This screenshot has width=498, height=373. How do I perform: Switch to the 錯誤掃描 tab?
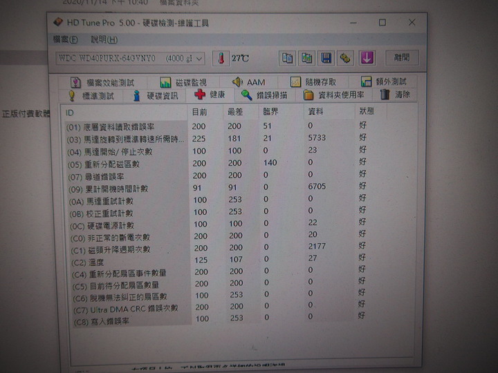[264, 95]
